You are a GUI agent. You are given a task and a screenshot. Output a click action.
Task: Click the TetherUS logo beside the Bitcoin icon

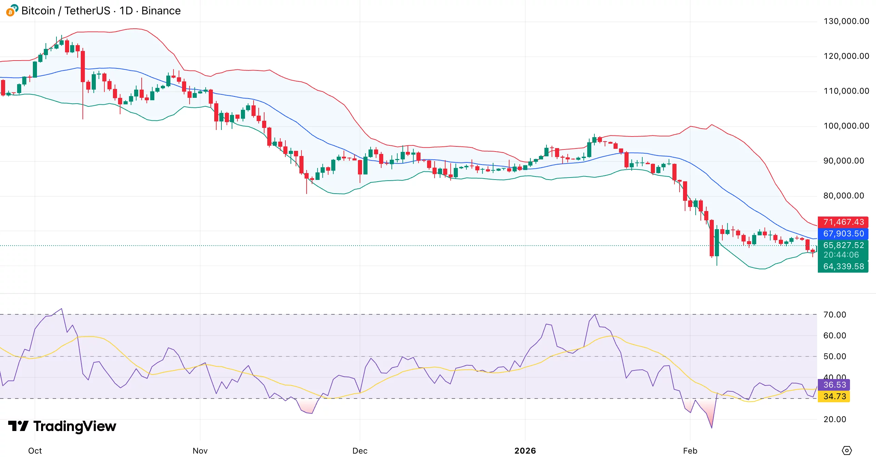click(x=15, y=8)
